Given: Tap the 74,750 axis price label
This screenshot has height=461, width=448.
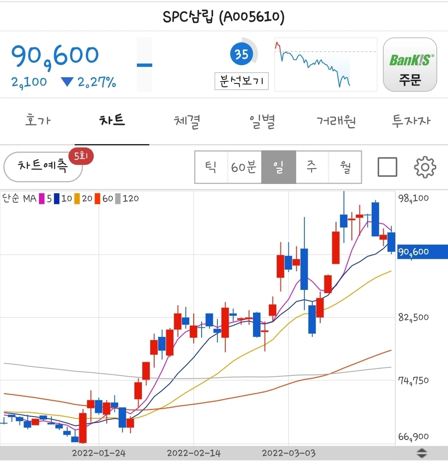Looking at the screenshot, I should point(413,381).
